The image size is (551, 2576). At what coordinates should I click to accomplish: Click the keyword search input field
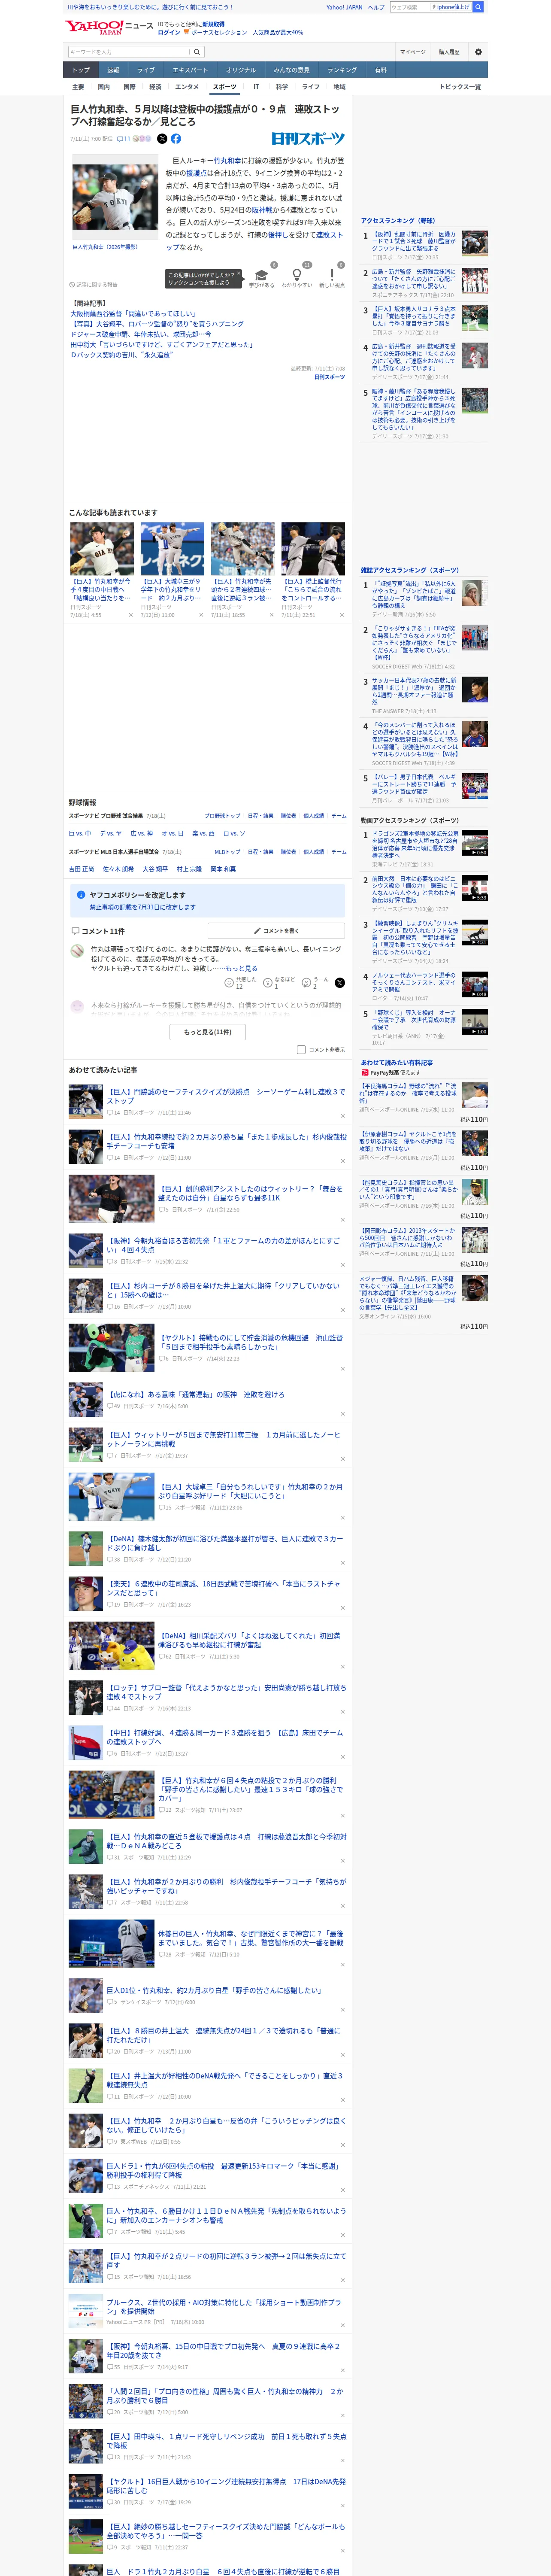(x=129, y=52)
